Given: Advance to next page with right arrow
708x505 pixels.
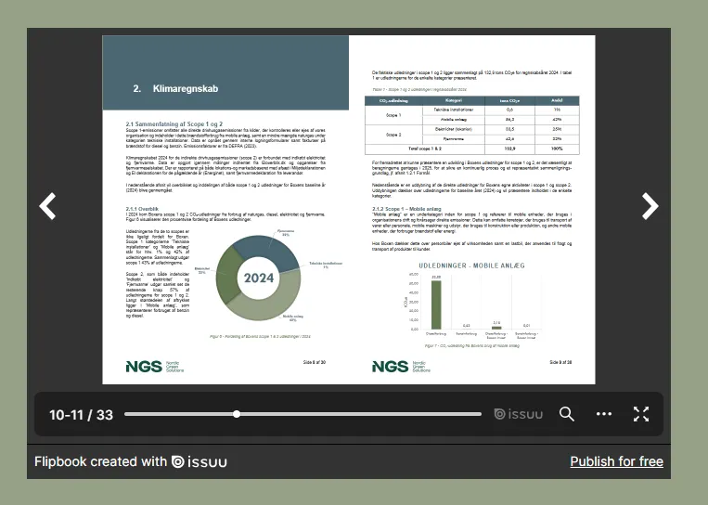Looking at the screenshot, I should click(650, 206).
